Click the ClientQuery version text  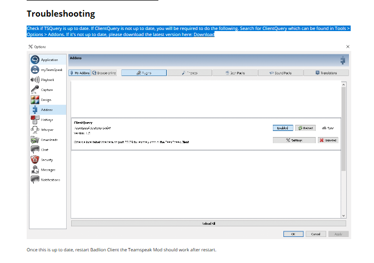82,133
